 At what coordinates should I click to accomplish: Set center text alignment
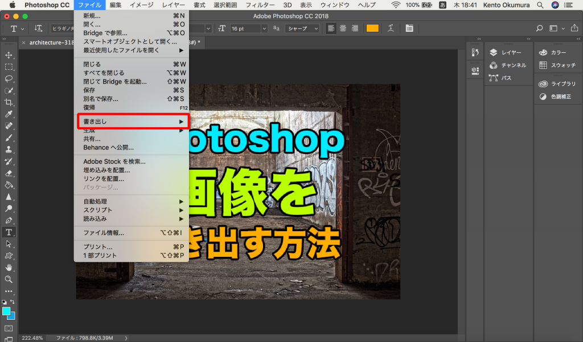click(343, 28)
